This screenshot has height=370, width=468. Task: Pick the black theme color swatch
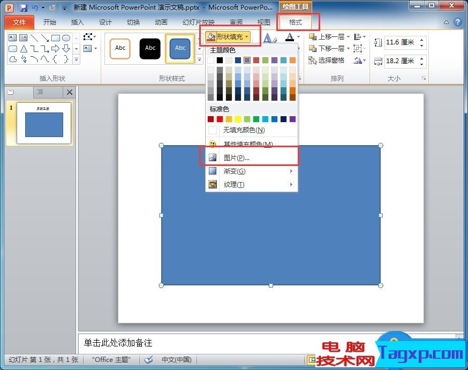220,61
